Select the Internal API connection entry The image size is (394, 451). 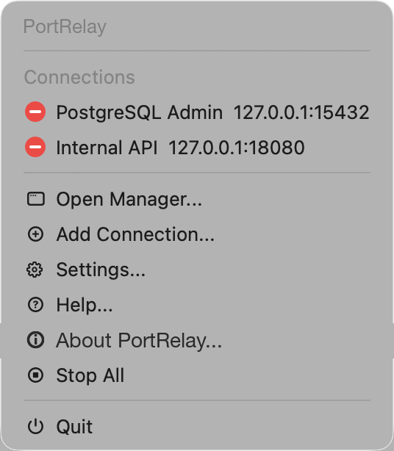pos(197,147)
